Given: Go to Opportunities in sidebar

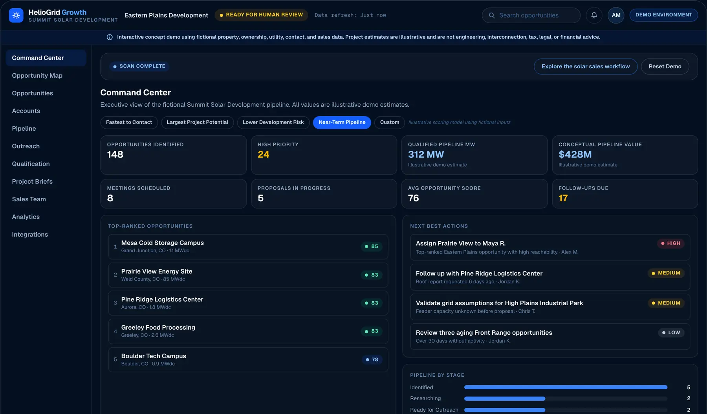Looking at the screenshot, I should click(46, 93).
